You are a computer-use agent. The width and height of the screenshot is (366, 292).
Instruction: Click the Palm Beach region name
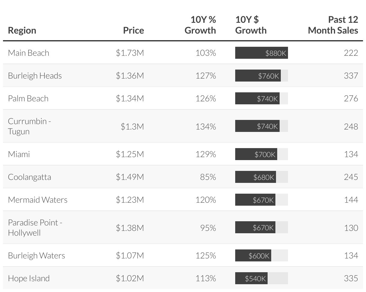28,99
